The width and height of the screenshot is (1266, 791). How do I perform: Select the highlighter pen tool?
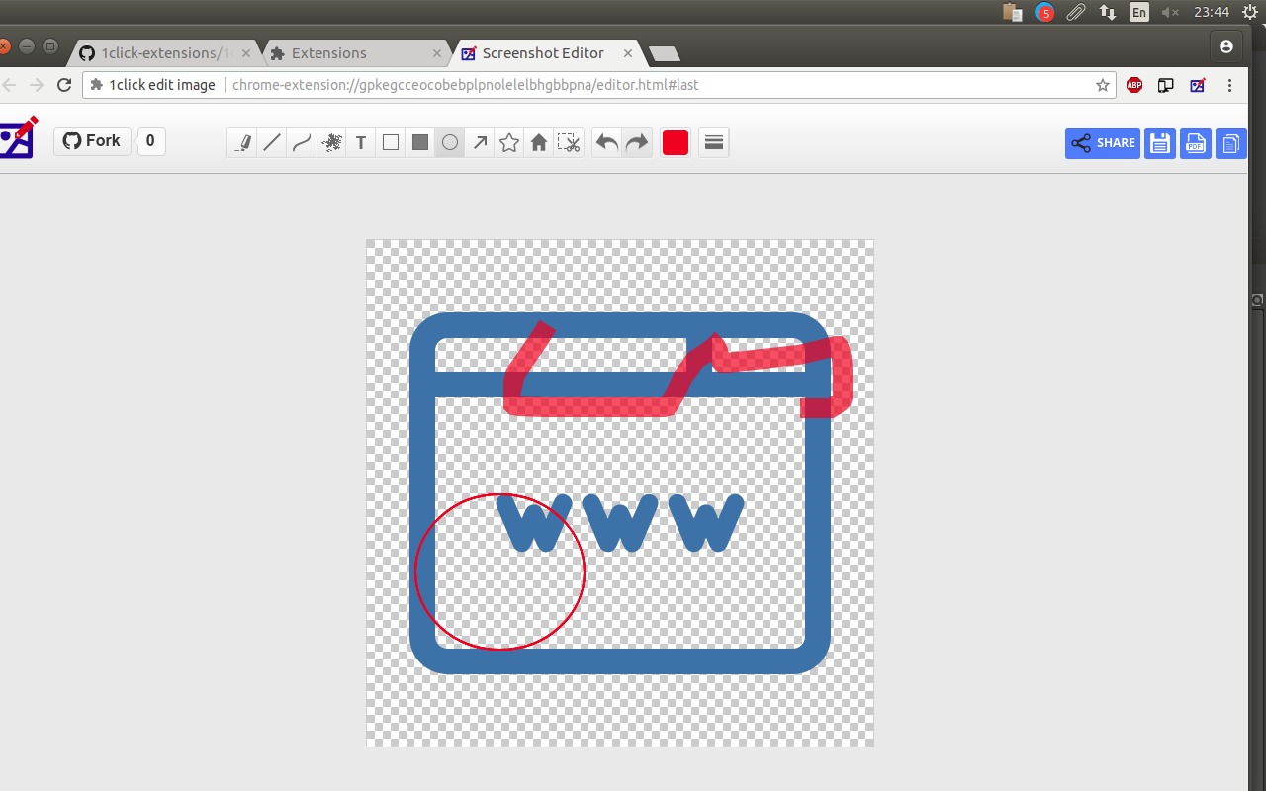click(x=242, y=143)
